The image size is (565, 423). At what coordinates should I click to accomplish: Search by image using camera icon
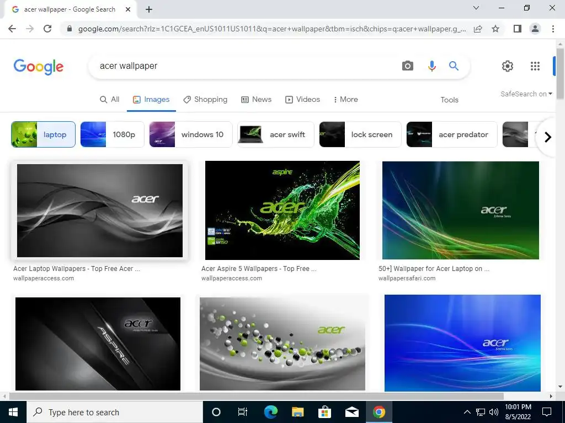coord(408,66)
